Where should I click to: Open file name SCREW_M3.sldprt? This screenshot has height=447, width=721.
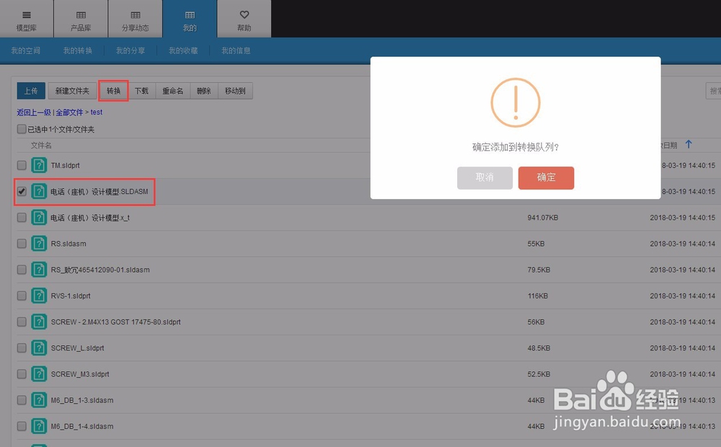(x=80, y=374)
